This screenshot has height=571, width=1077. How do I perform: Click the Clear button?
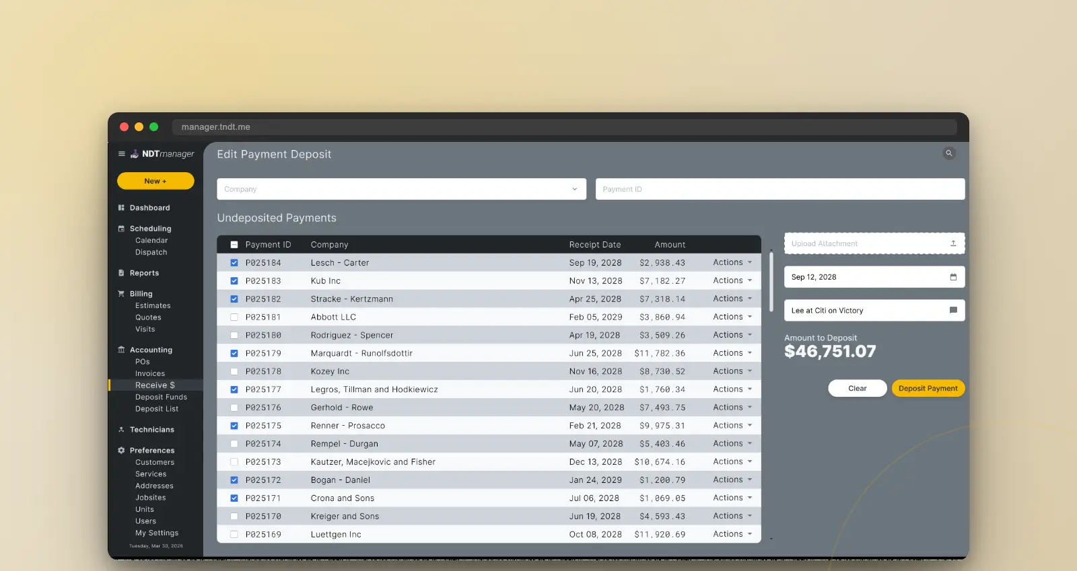point(858,388)
